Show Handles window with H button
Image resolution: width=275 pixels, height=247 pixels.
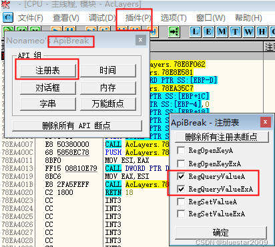[x=262, y=32]
